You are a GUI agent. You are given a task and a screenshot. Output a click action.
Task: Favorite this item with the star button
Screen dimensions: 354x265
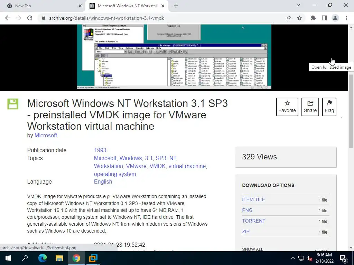(x=287, y=107)
